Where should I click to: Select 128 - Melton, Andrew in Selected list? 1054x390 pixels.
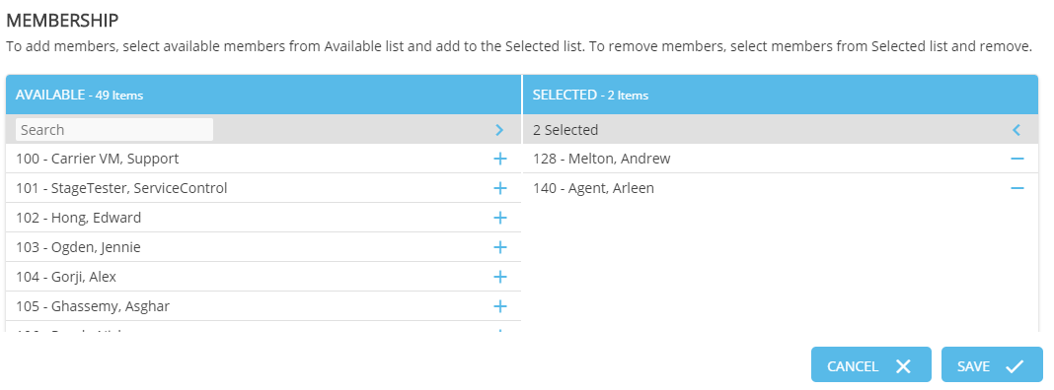[781, 159]
